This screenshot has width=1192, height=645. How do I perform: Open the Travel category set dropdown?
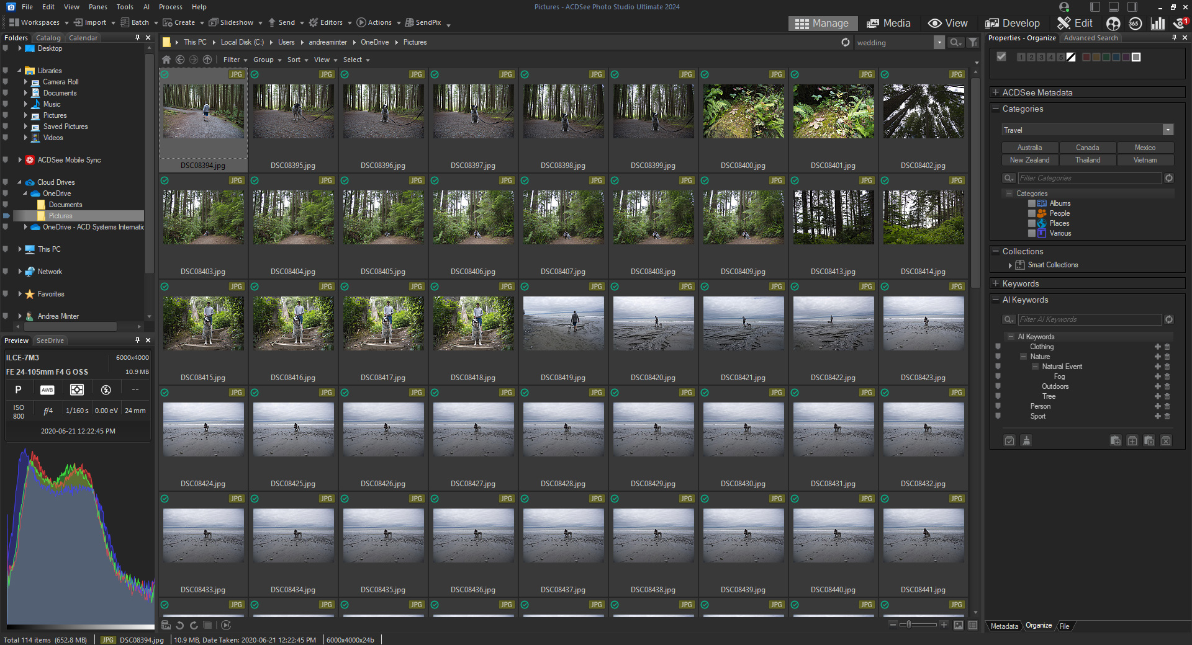[1168, 130]
